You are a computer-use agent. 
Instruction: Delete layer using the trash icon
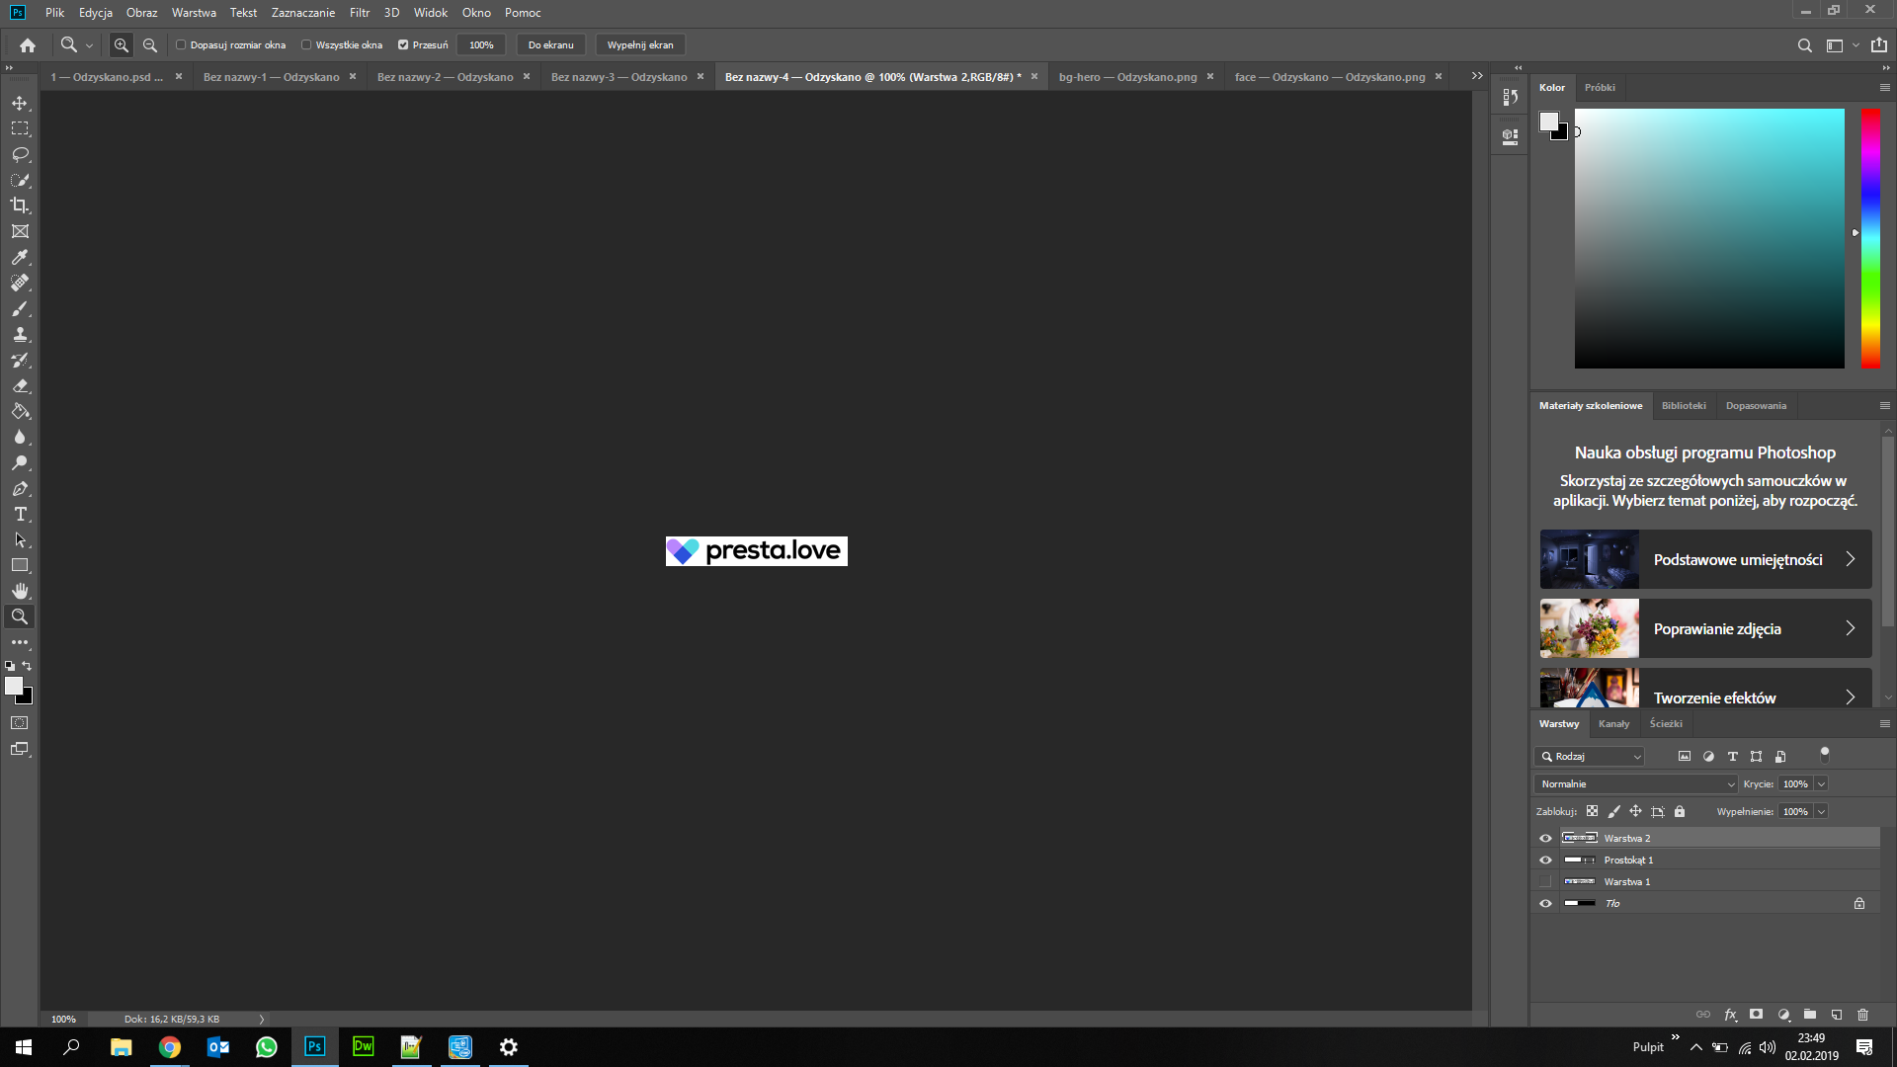1863,1015
